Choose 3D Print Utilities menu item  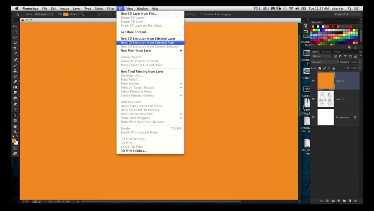click(x=150, y=151)
